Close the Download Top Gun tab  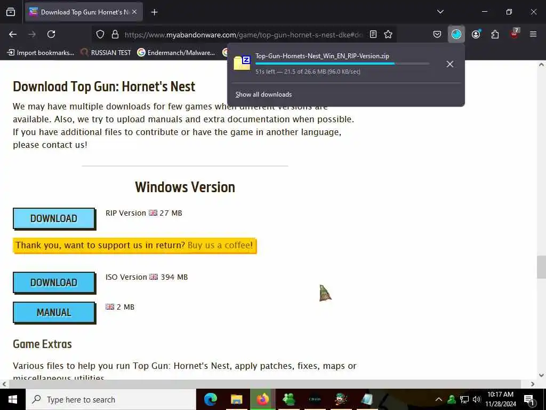click(x=134, y=12)
